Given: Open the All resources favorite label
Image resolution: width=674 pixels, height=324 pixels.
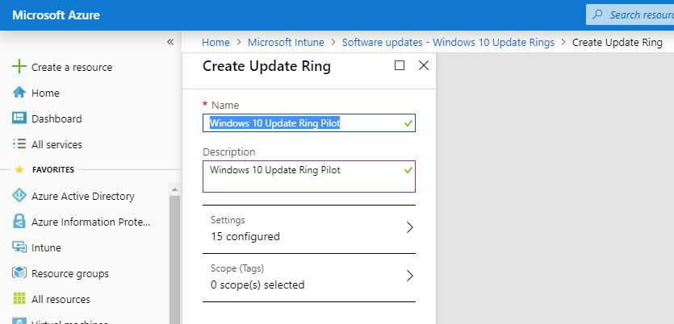Looking at the screenshot, I should point(61,299).
